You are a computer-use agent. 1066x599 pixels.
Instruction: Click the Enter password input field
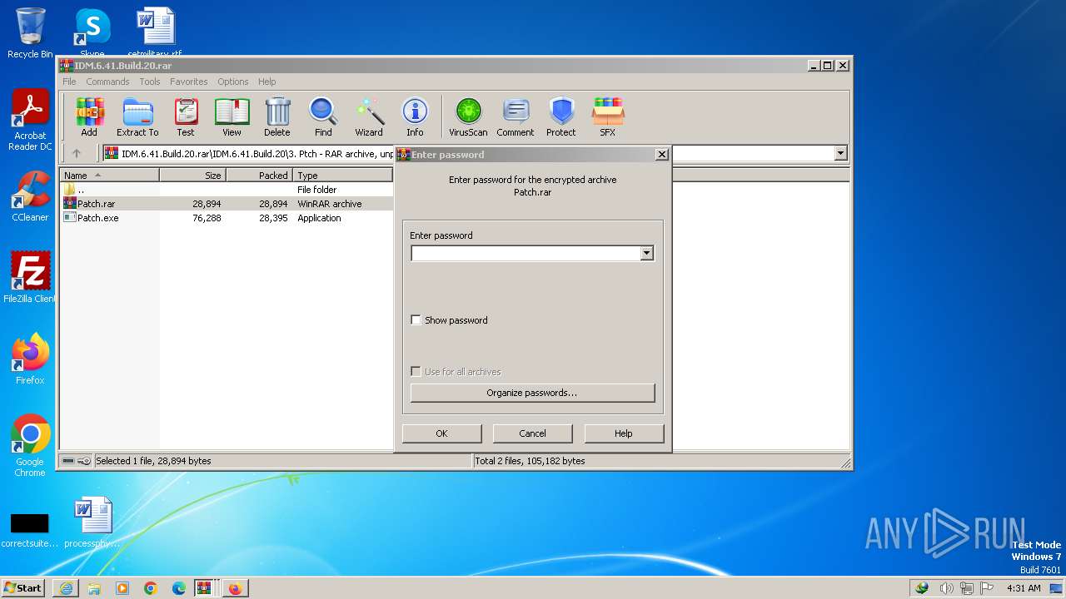click(x=526, y=253)
